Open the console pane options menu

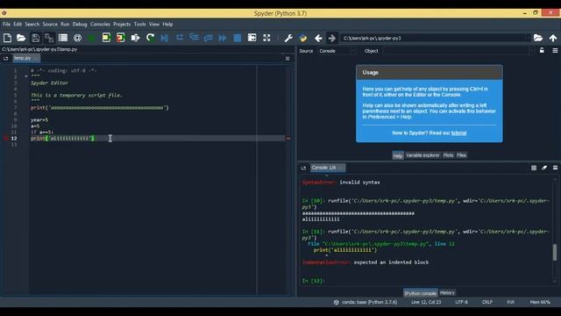point(555,168)
